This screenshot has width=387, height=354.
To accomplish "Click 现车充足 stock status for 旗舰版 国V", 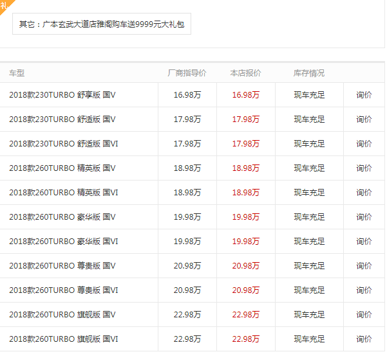I will coord(309,315).
